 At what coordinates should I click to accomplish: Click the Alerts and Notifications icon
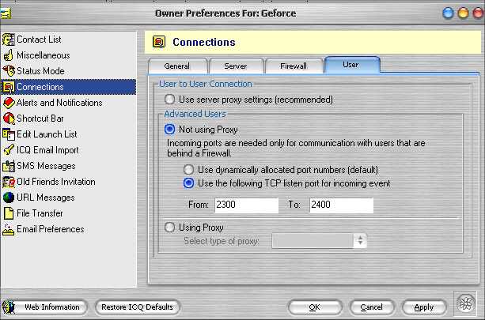(x=9, y=103)
